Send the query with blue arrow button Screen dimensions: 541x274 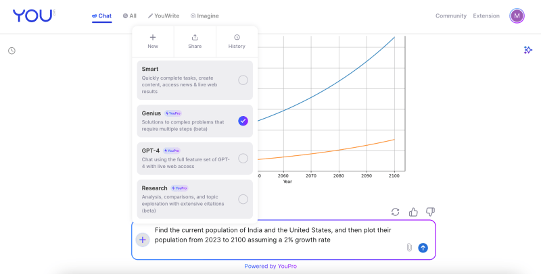click(423, 248)
